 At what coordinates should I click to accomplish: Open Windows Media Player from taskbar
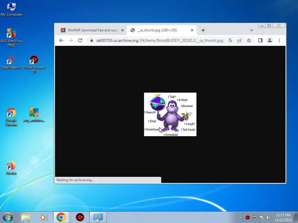pos(43,217)
